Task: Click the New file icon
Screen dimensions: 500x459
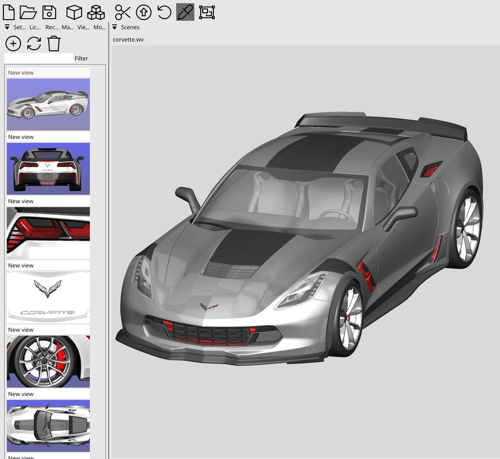Action: [x=9, y=12]
